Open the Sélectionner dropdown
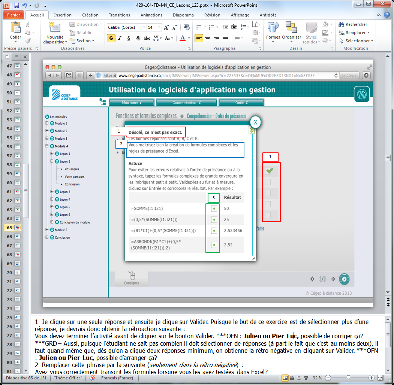Viewport: 394px width, 385px height. point(357,41)
